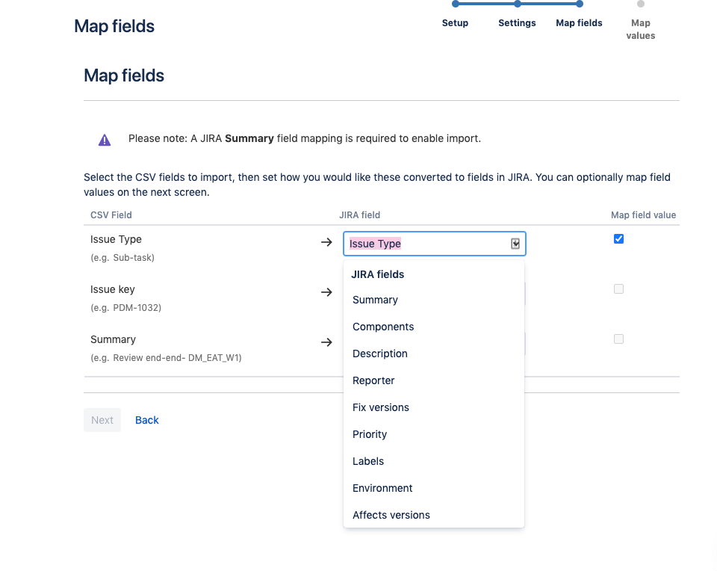Click the example Review end-end- DM_EAT_W1

(176, 358)
